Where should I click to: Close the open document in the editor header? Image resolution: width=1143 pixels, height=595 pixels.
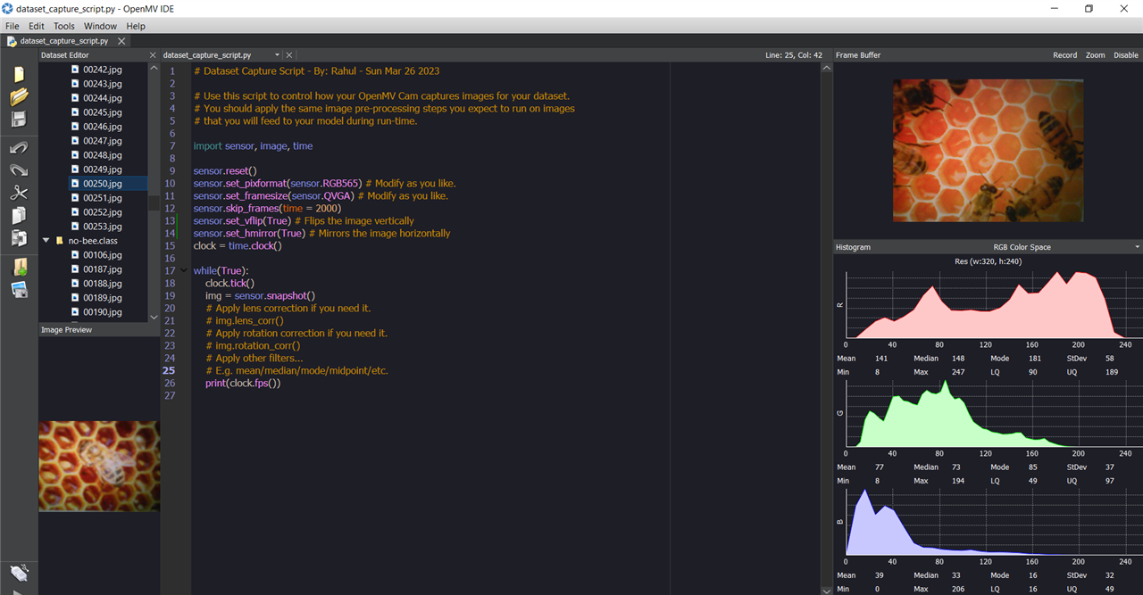(289, 55)
